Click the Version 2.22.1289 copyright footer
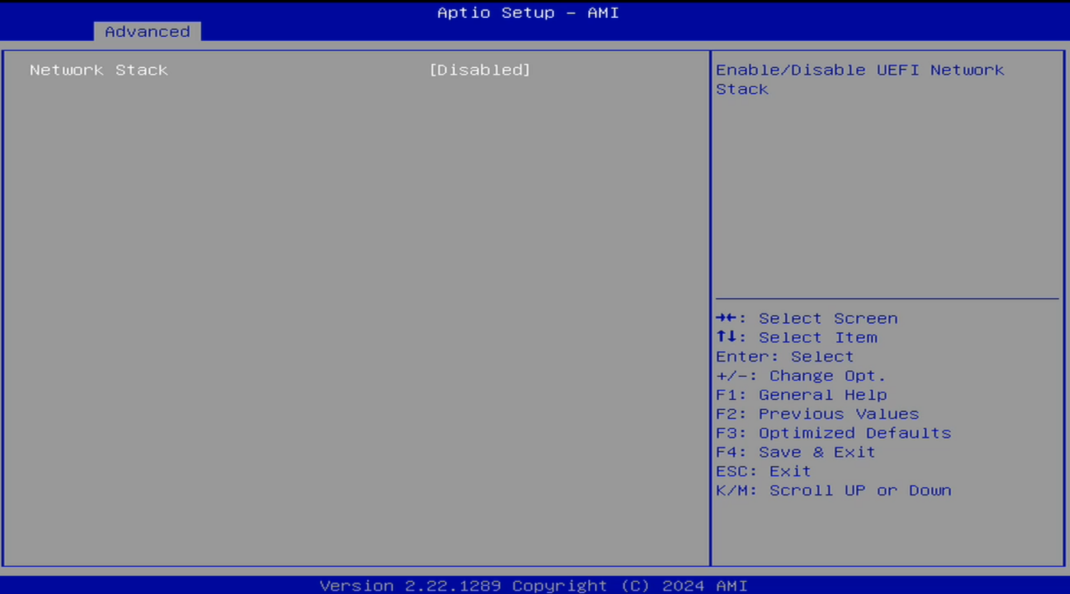The height and width of the screenshot is (594, 1070). point(534,586)
